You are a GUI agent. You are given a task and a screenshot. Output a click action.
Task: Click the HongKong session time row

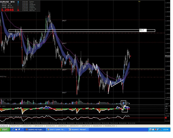tap(29, 4)
